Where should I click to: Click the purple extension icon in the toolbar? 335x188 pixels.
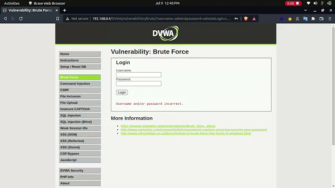click(x=282, y=19)
